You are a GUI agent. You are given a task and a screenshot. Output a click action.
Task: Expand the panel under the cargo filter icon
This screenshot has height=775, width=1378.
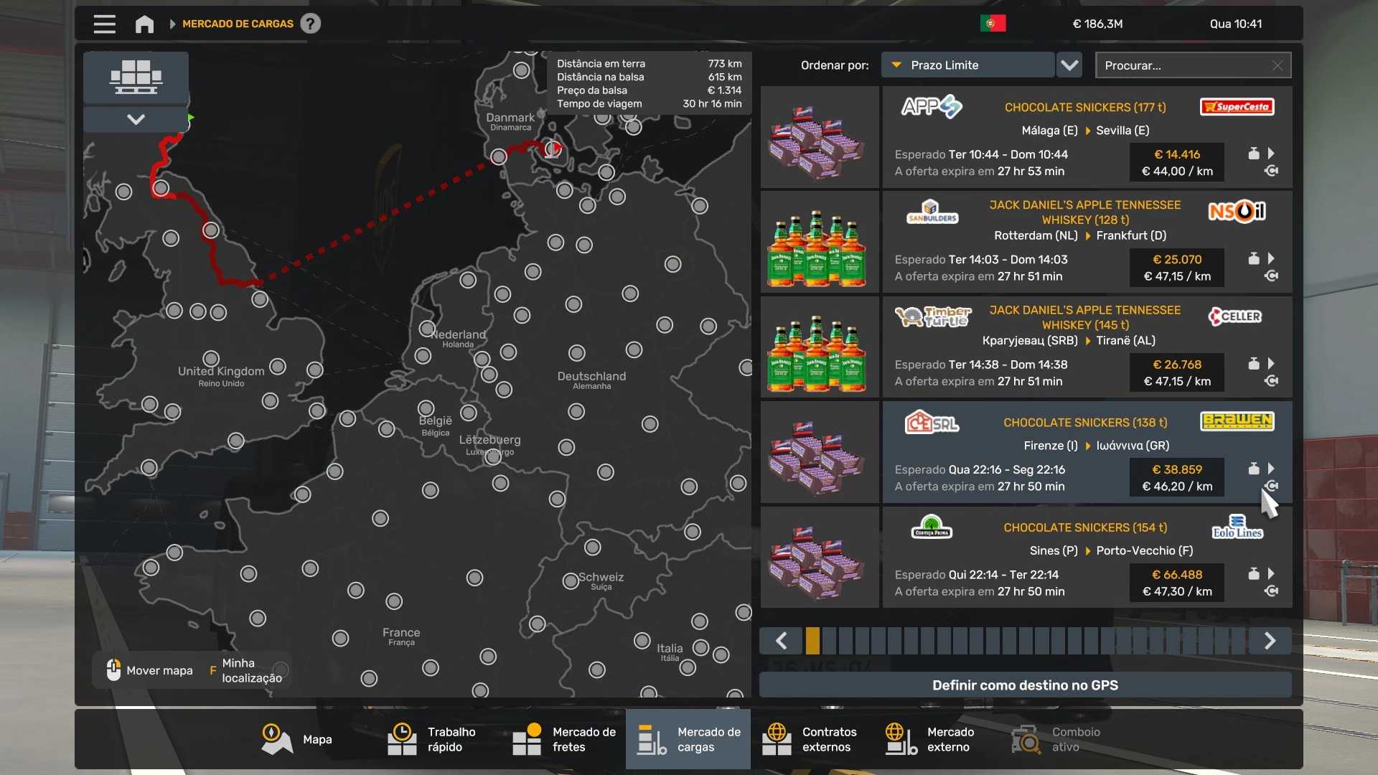[x=136, y=119]
